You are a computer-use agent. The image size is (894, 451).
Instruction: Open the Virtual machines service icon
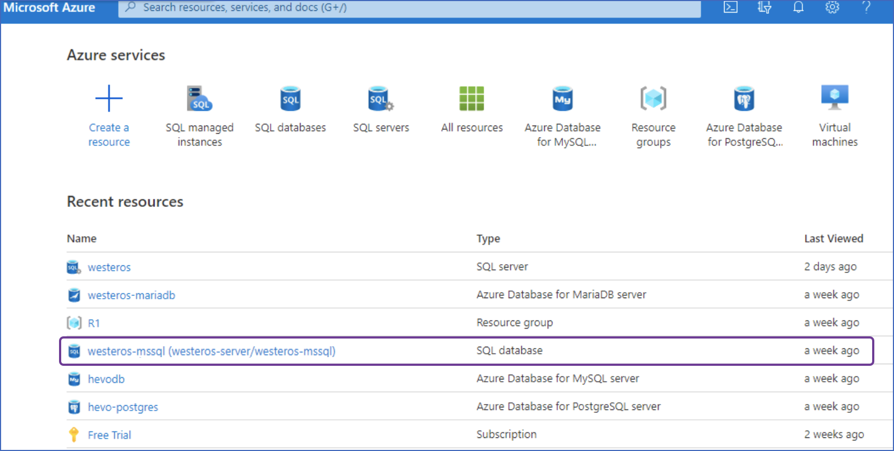(835, 98)
